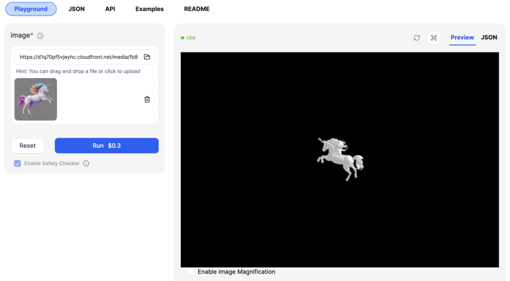Toggle the Enable Safety Checker checkbox

pos(17,164)
